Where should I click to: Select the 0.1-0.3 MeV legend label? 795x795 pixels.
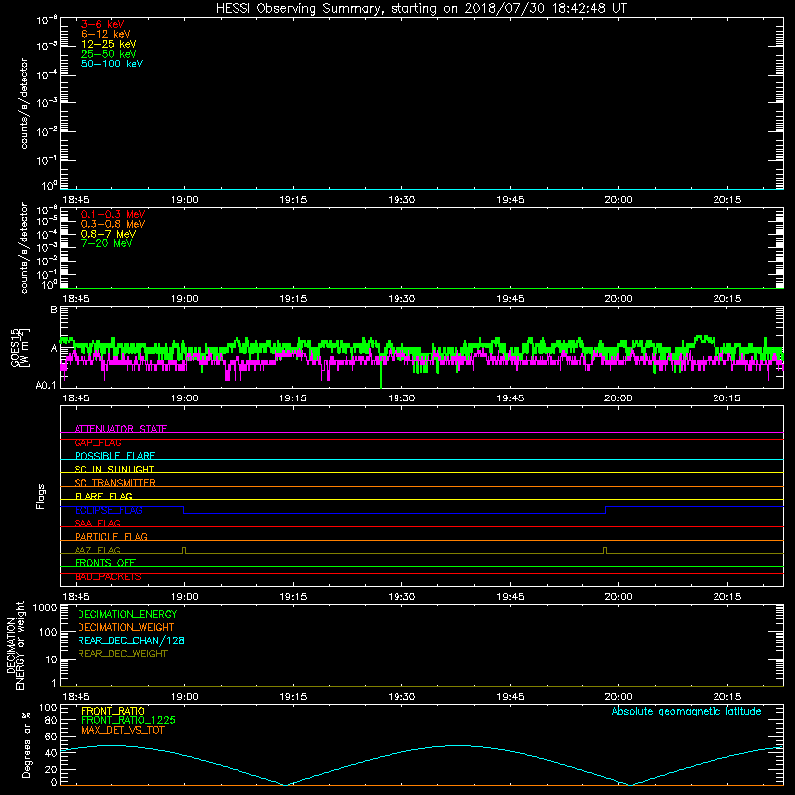click(113, 214)
